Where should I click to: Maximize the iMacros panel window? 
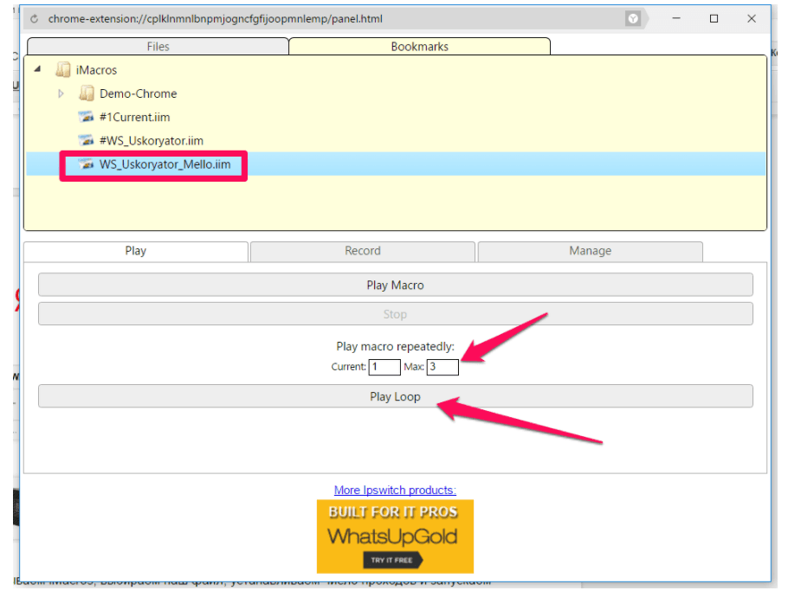714,18
